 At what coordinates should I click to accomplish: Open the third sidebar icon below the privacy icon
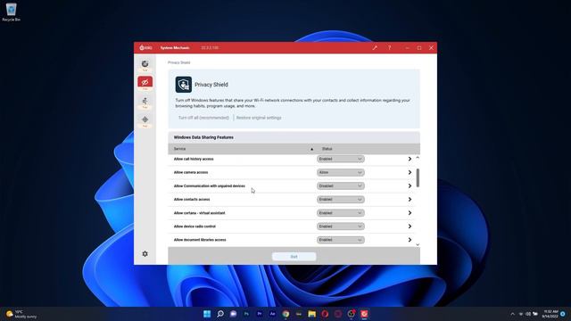tap(145, 102)
